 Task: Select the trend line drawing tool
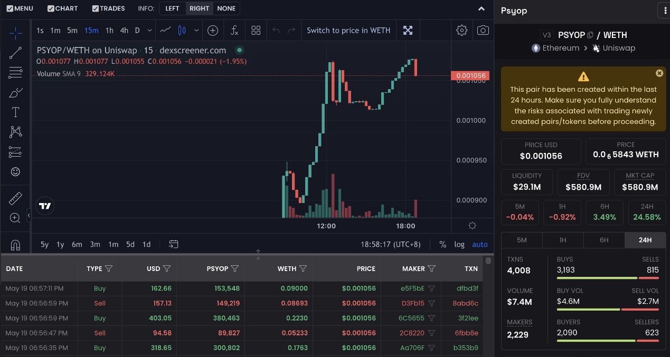[x=15, y=53]
